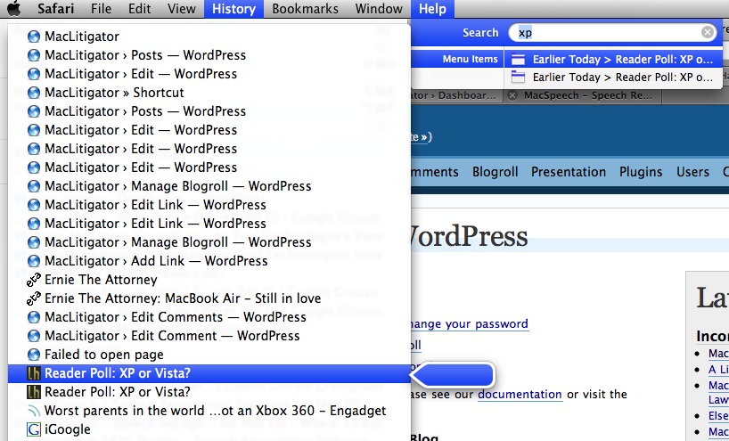Image resolution: width=729 pixels, height=441 pixels.
Task: Select the highlighted Earlier Today Reader Poll search result
Action: click(x=613, y=59)
